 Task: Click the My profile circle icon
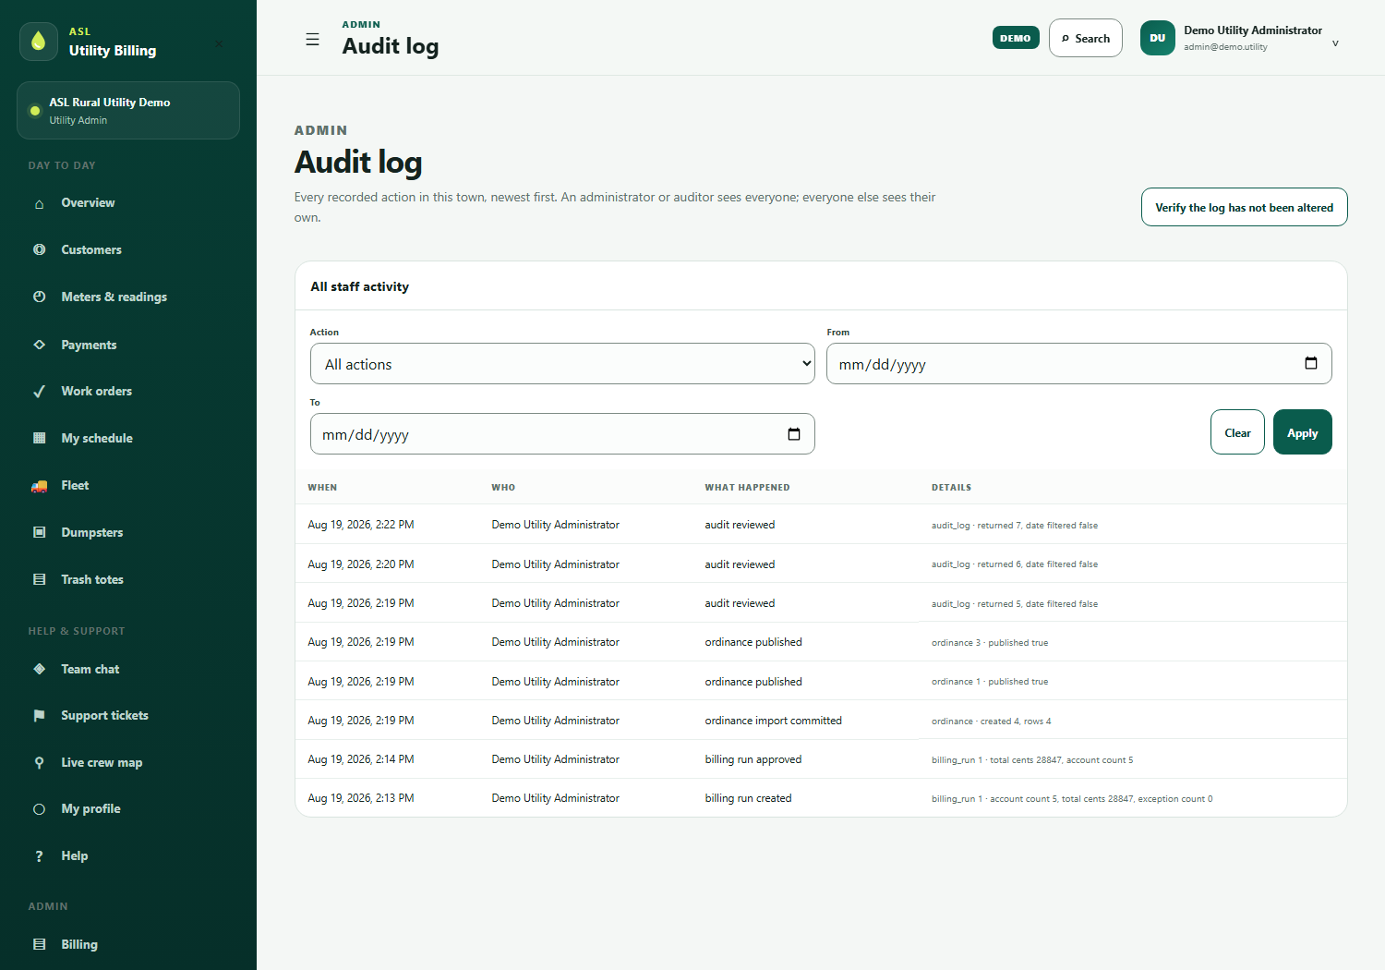pos(39,809)
